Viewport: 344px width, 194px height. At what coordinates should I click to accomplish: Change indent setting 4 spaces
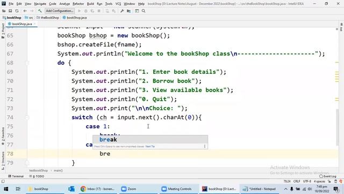pos(319,181)
